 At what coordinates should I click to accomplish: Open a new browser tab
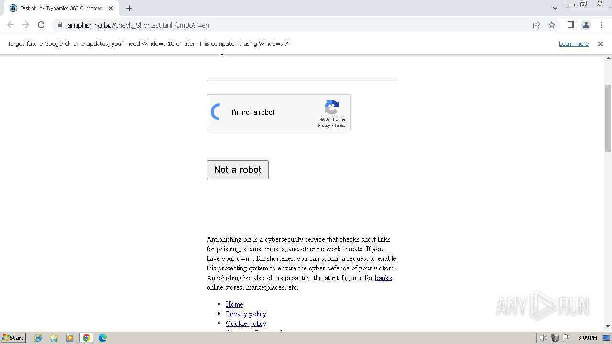pos(129,8)
